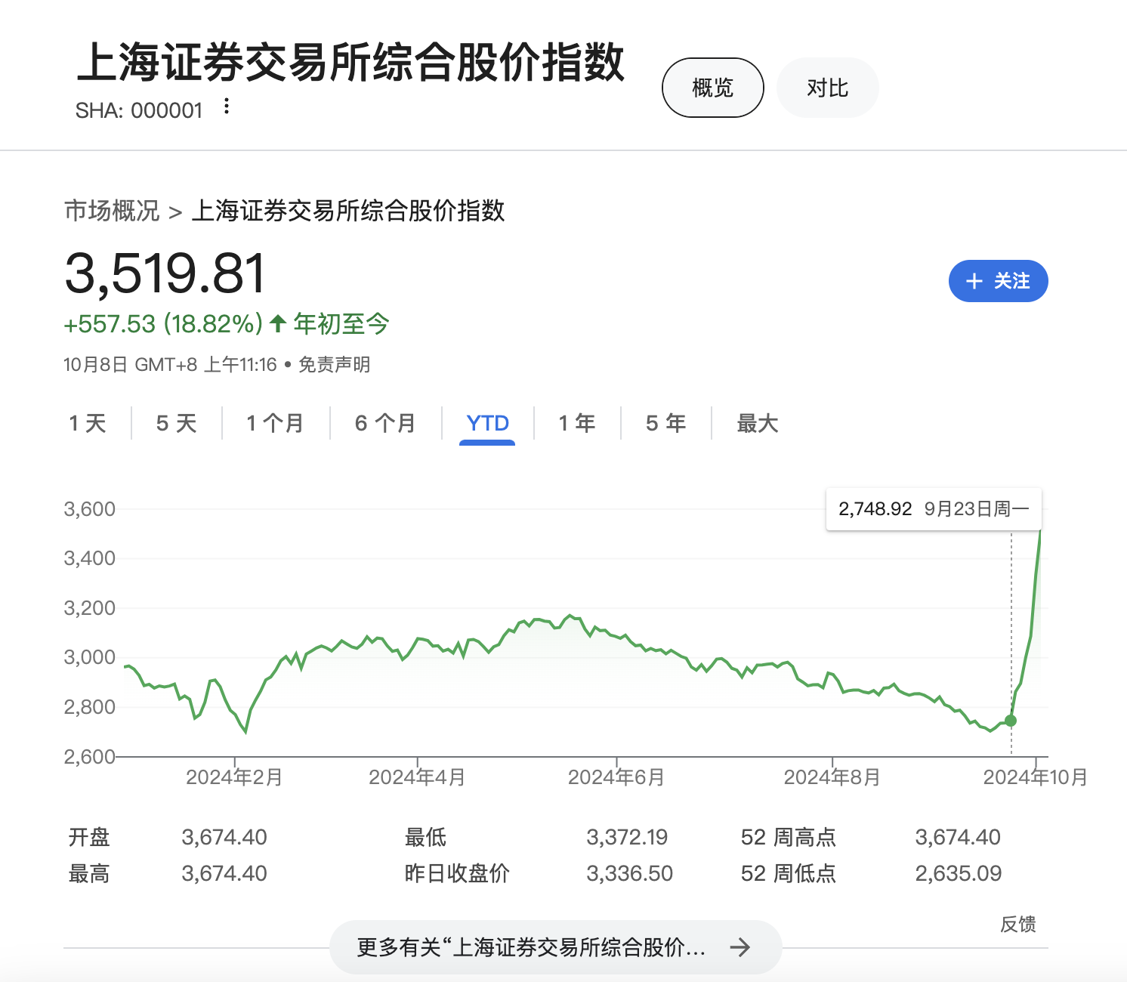The image size is (1127, 982).
Task: Switch chart to 5 年 range
Action: coord(665,423)
